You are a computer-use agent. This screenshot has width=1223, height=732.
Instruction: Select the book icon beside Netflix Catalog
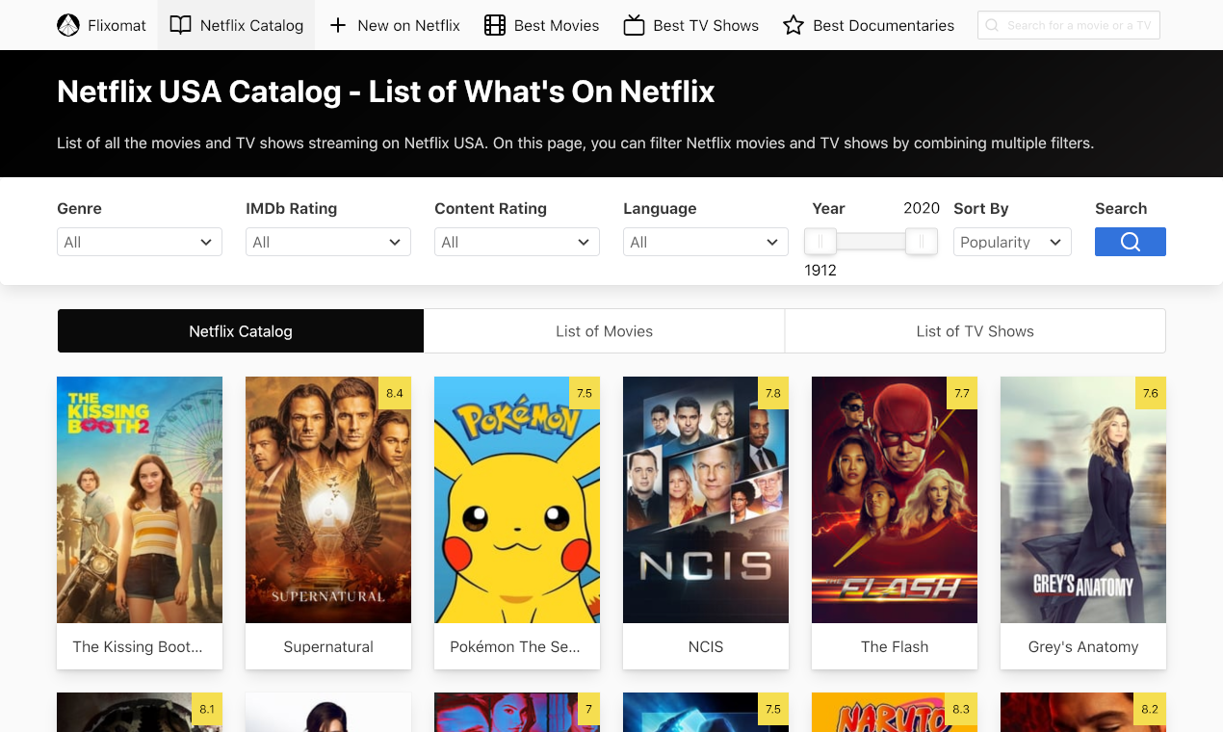[180, 25]
